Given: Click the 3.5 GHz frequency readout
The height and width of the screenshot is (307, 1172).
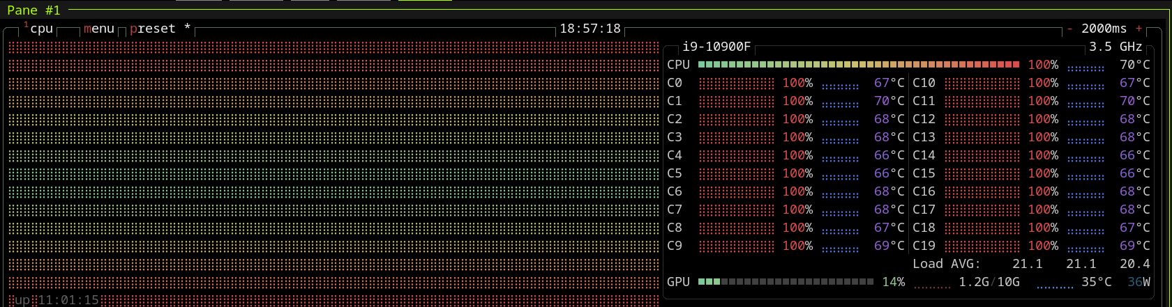Looking at the screenshot, I should click(1115, 47).
